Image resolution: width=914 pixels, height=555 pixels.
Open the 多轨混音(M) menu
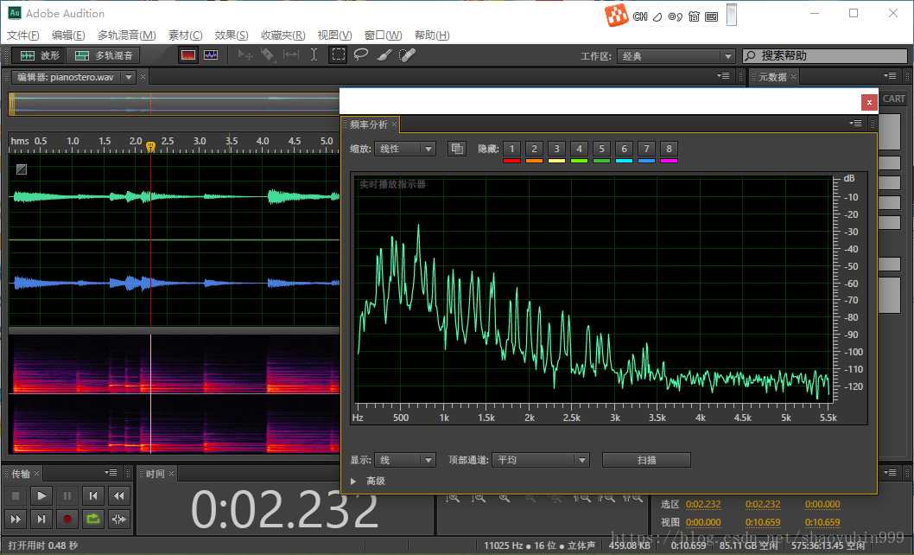126,35
